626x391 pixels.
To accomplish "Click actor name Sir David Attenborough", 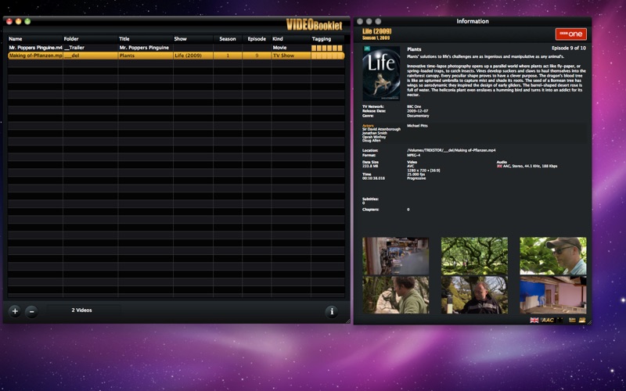I will [x=381, y=129].
